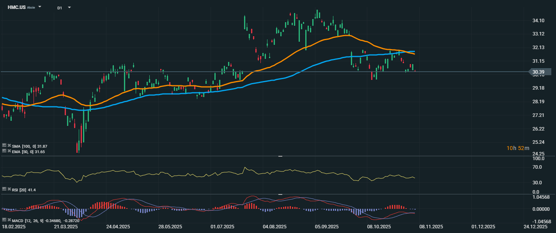The width and height of the screenshot is (556, 233).
Task: Open SMA indicator settings icon
Action: [x=4, y=146]
